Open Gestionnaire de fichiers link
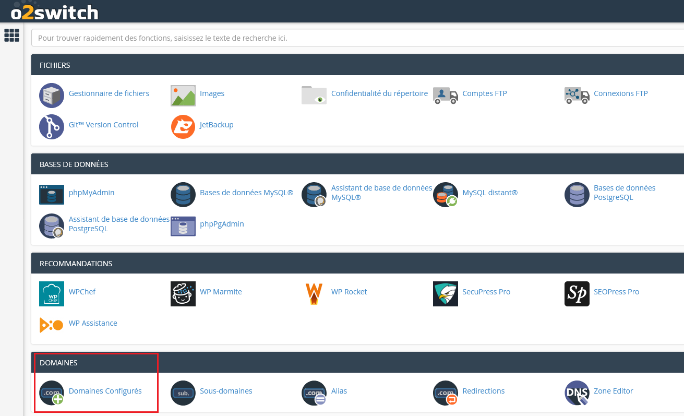The image size is (684, 416). 109,93
